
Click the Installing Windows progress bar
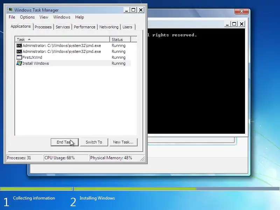176,189
